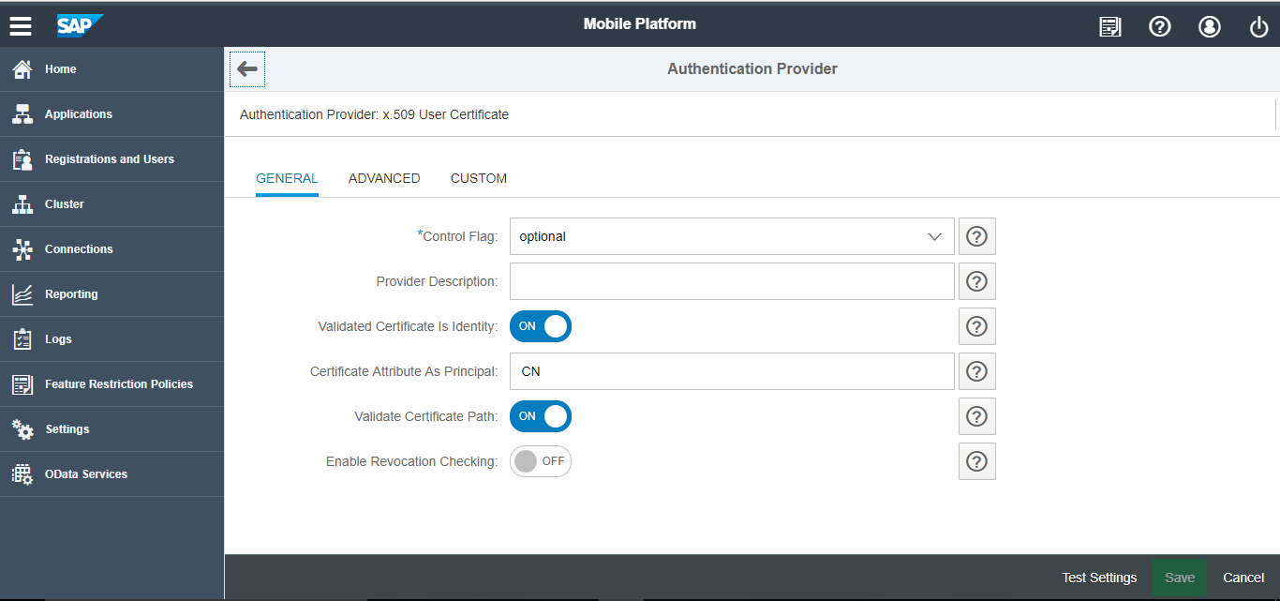Enable Revocation Checking
Viewport: 1280px width, 601px height.
tap(541, 461)
